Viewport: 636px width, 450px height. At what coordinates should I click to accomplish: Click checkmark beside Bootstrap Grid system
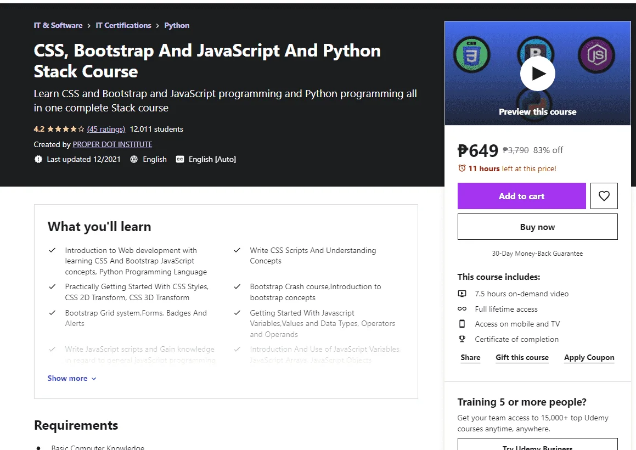coord(52,313)
